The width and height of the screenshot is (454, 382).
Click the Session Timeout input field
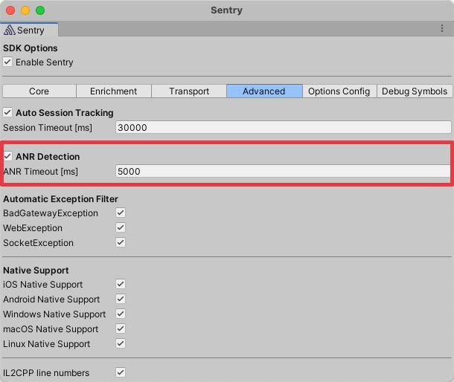[283, 128]
